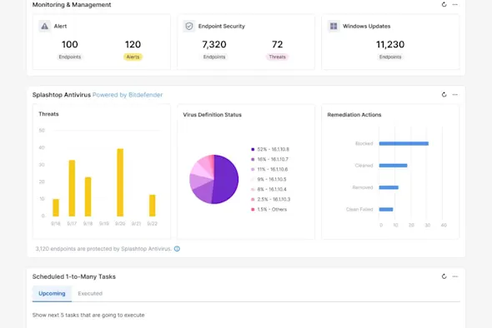Click the 9/18 bar in Threats chart

(88, 196)
